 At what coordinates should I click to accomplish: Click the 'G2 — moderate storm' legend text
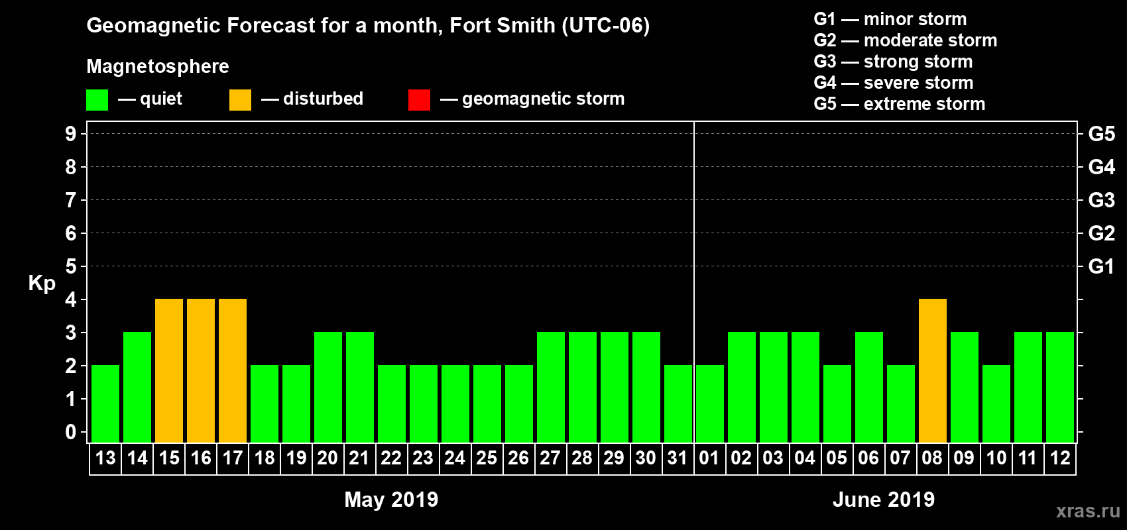pos(906,40)
